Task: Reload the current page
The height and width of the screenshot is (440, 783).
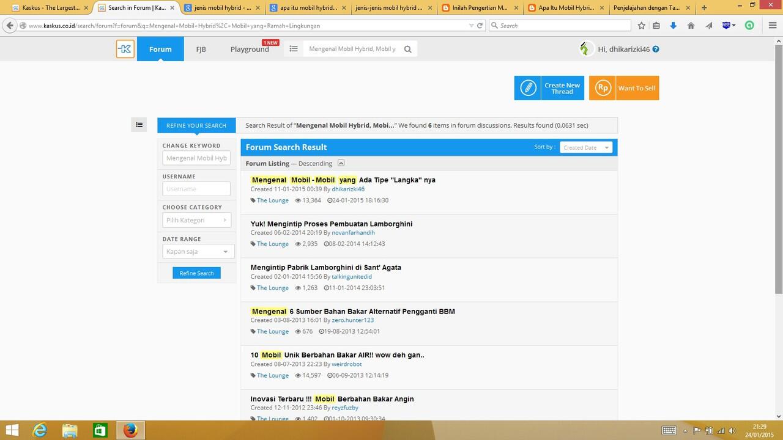Action: [x=480, y=26]
